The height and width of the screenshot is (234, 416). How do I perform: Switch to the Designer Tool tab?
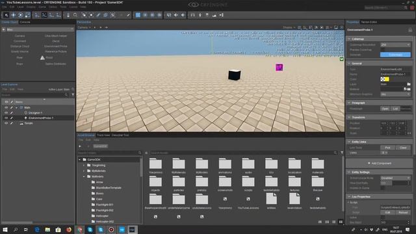120,135
